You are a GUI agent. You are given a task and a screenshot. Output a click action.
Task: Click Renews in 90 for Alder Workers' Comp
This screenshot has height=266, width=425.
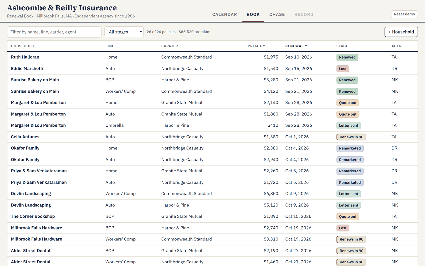351,262
